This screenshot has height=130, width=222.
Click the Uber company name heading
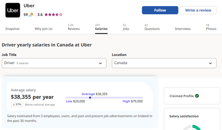[29, 6]
